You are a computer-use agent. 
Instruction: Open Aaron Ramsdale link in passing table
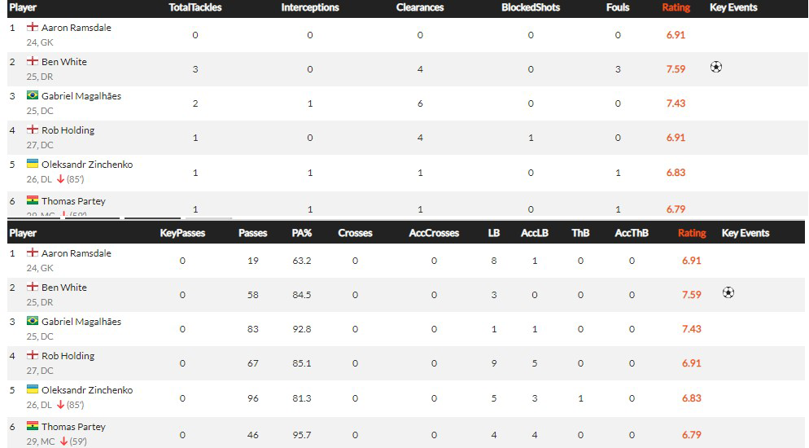(x=77, y=253)
